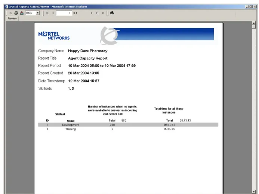Go to first page arrow
The width and height of the screenshot is (259, 194).
(47, 13)
